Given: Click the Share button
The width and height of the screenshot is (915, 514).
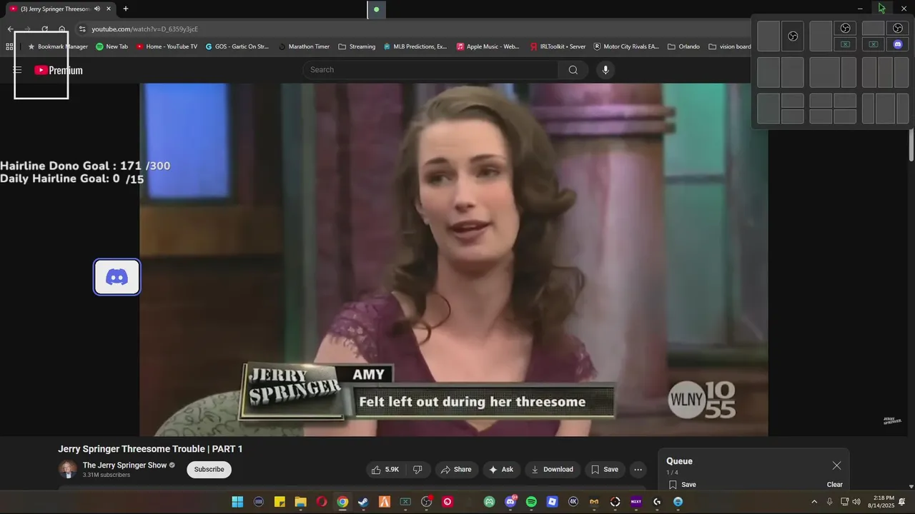Looking at the screenshot, I should 455,469.
